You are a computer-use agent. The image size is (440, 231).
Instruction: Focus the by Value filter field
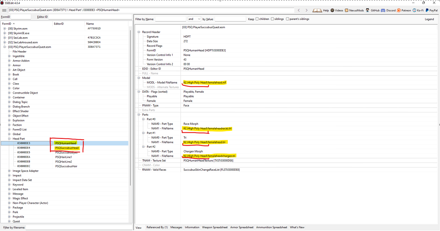click(230, 19)
